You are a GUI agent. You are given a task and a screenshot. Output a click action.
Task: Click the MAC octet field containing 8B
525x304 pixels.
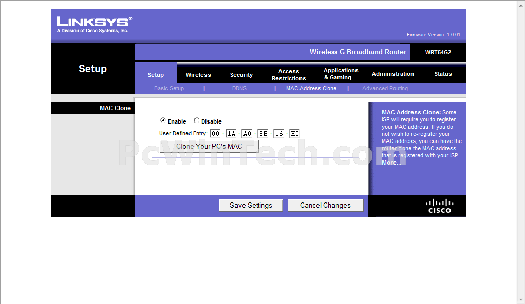click(263, 134)
